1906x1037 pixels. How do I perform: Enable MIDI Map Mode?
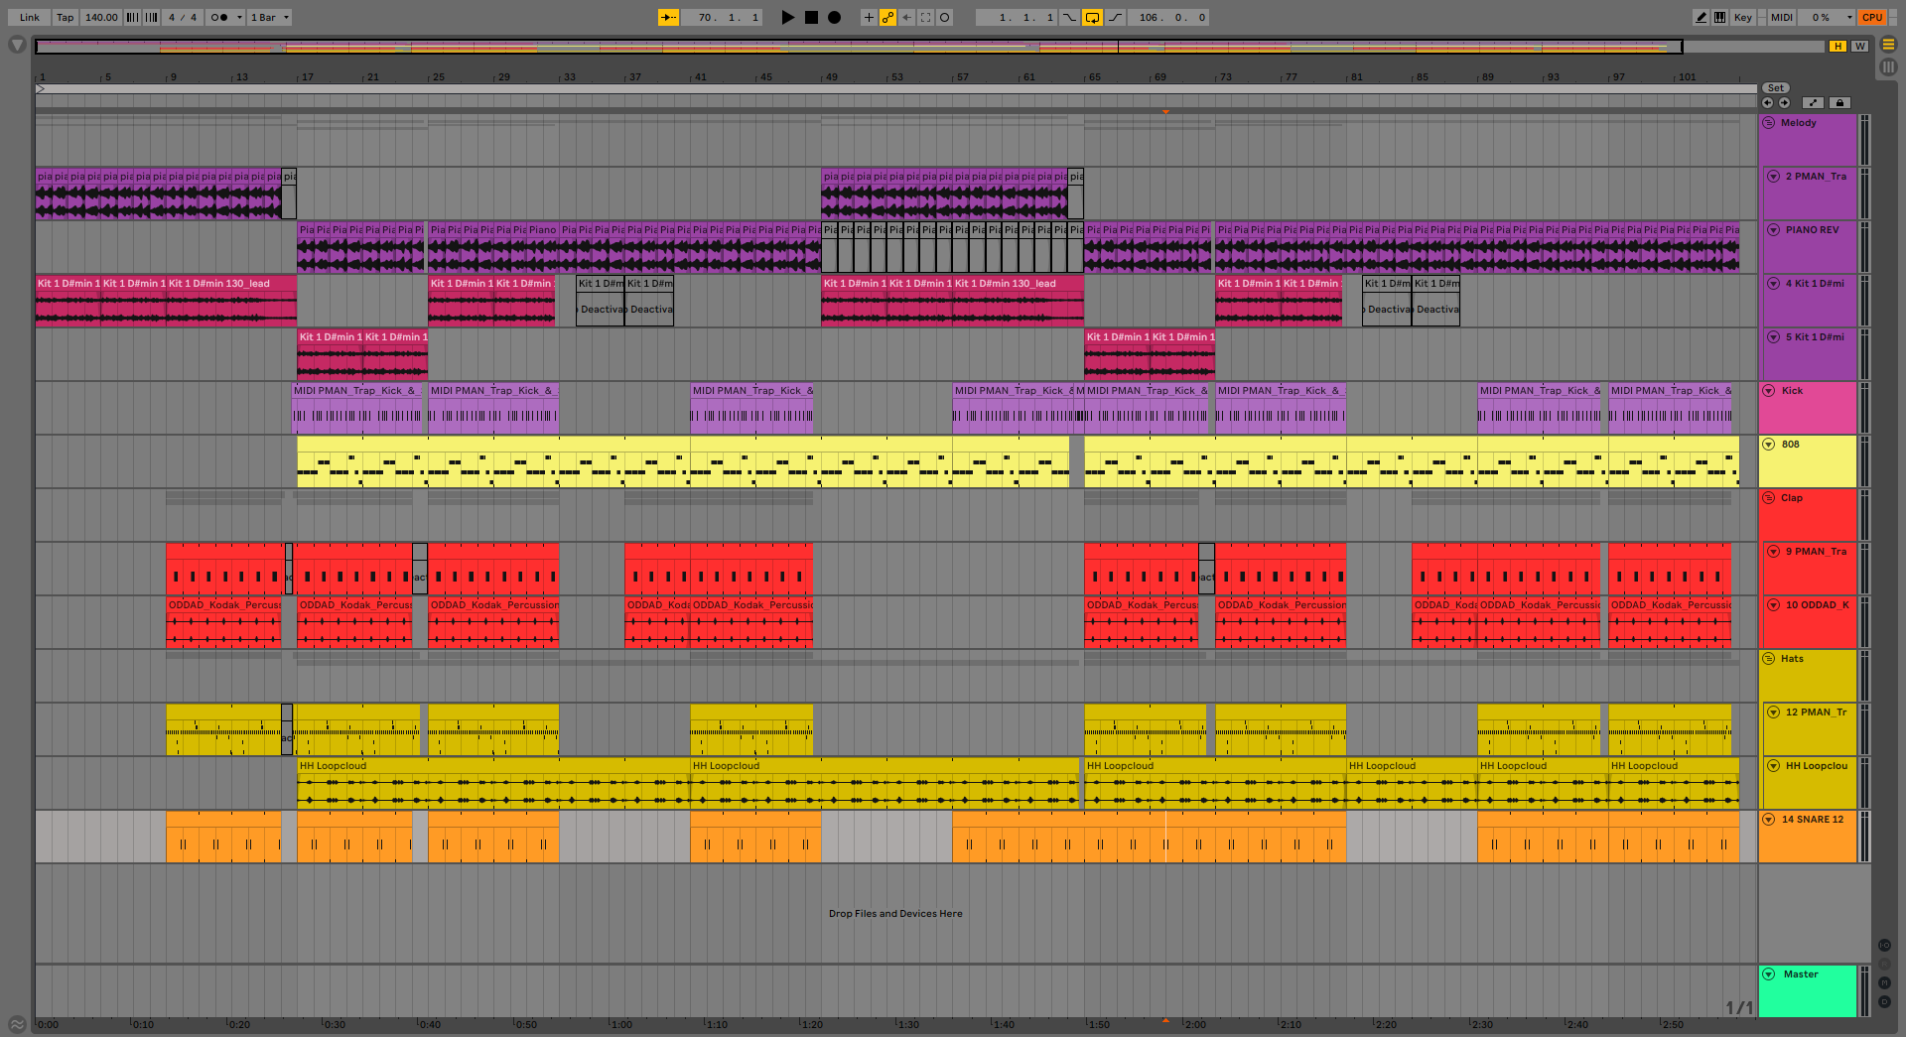1782,17
